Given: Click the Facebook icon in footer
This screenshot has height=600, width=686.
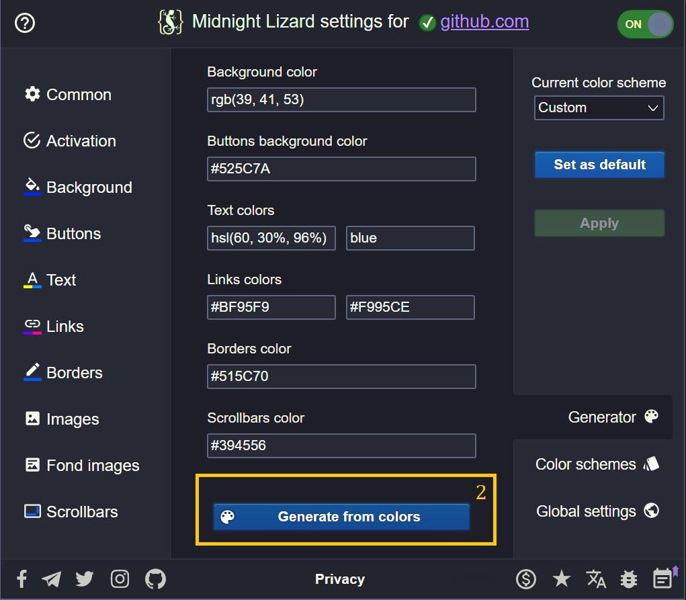Looking at the screenshot, I should (x=22, y=578).
